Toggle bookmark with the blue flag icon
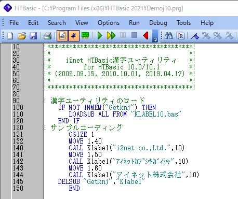This screenshot has width=238, height=199. pyautogui.click(x=195, y=36)
